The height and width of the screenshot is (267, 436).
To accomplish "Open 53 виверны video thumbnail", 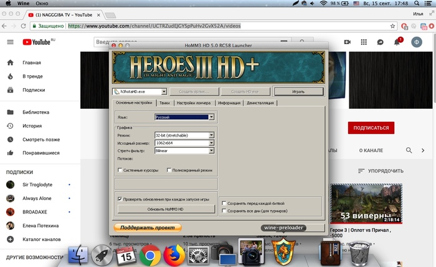I will (x=366, y=203).
